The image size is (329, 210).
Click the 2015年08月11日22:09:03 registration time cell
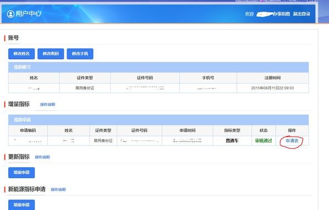273,88
